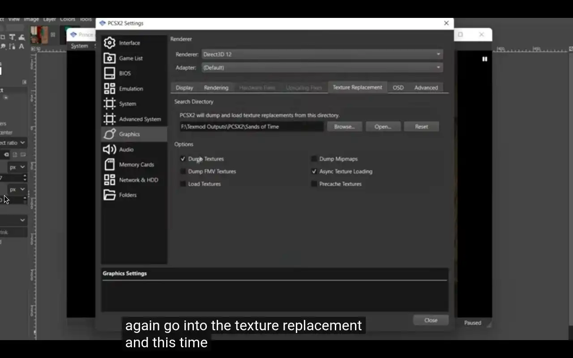Open Network & HDD settings

coord(134,180)
